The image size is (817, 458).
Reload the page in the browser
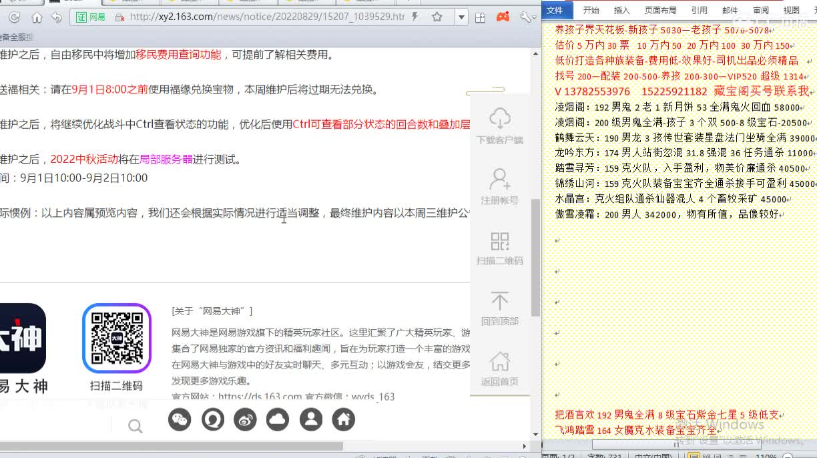coord(14,17)
